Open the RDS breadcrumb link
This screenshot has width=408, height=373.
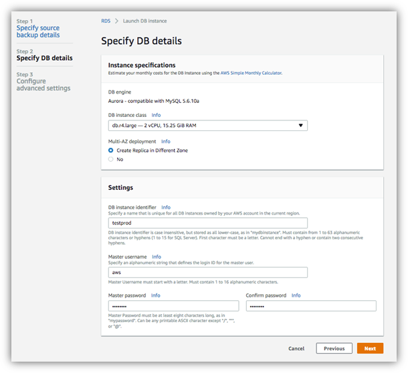click(106, 21)
